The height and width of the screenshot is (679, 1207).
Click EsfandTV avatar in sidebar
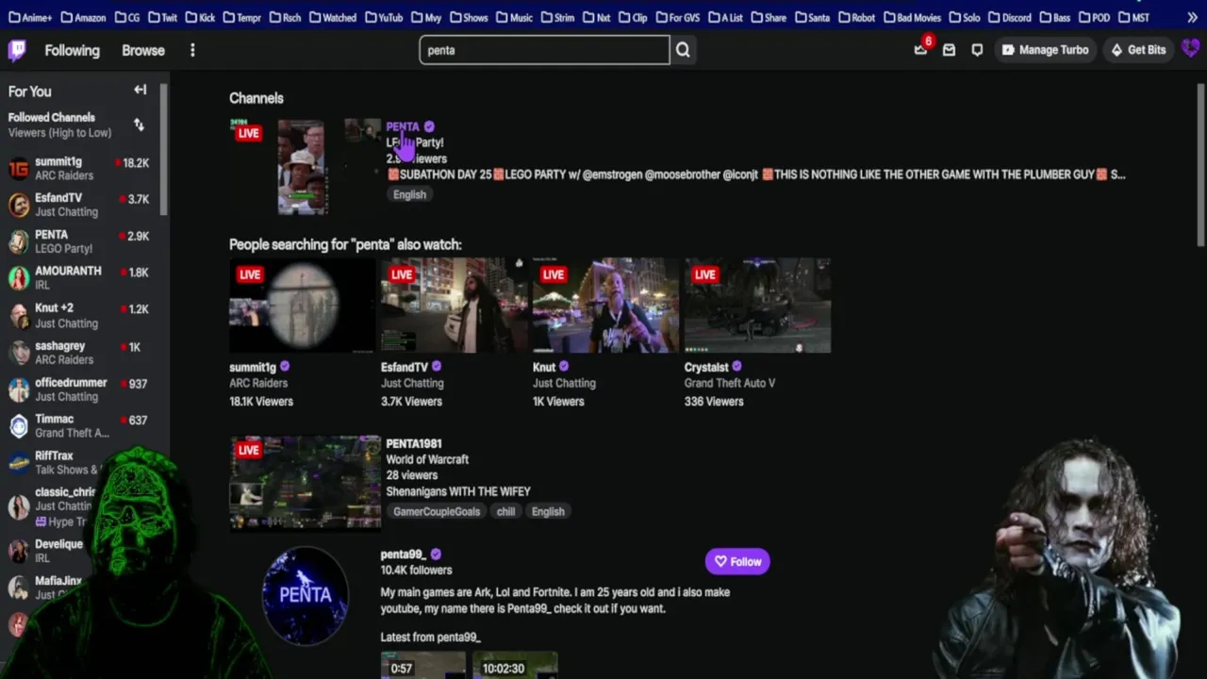[19, 205]
